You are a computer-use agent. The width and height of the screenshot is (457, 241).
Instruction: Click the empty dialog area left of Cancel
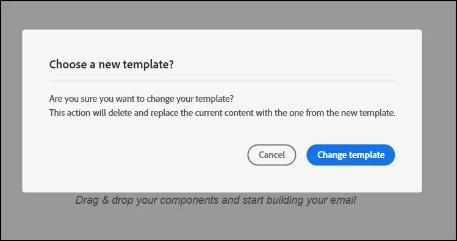click(146, 155)
